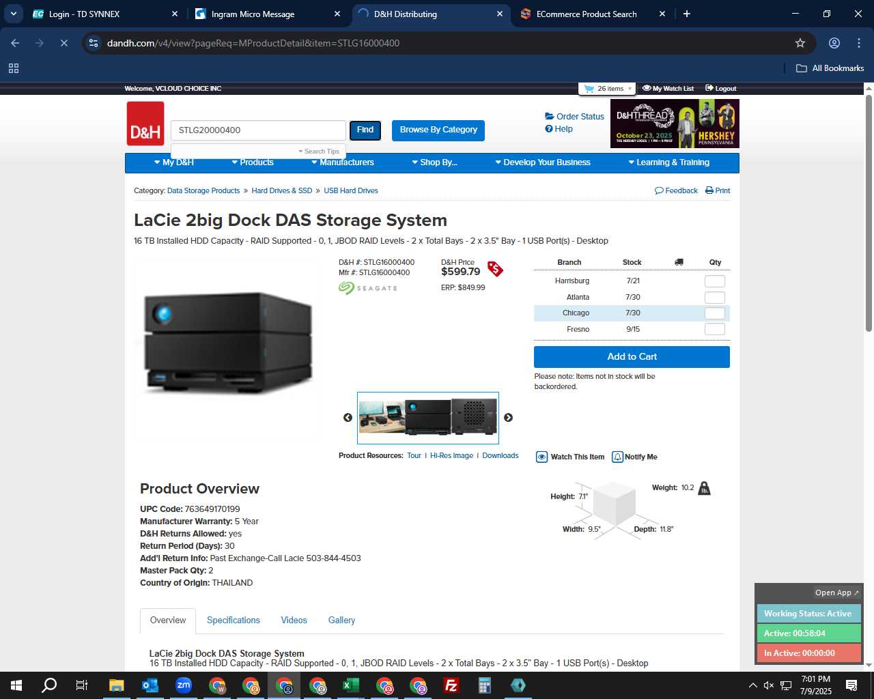Expand Search Tips dropdown
Image resolution: width=874 pixels, height=699 pixels.
(319, 152)
